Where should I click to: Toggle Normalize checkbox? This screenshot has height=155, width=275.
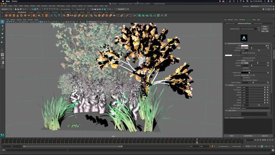click(x=242, y=68)
